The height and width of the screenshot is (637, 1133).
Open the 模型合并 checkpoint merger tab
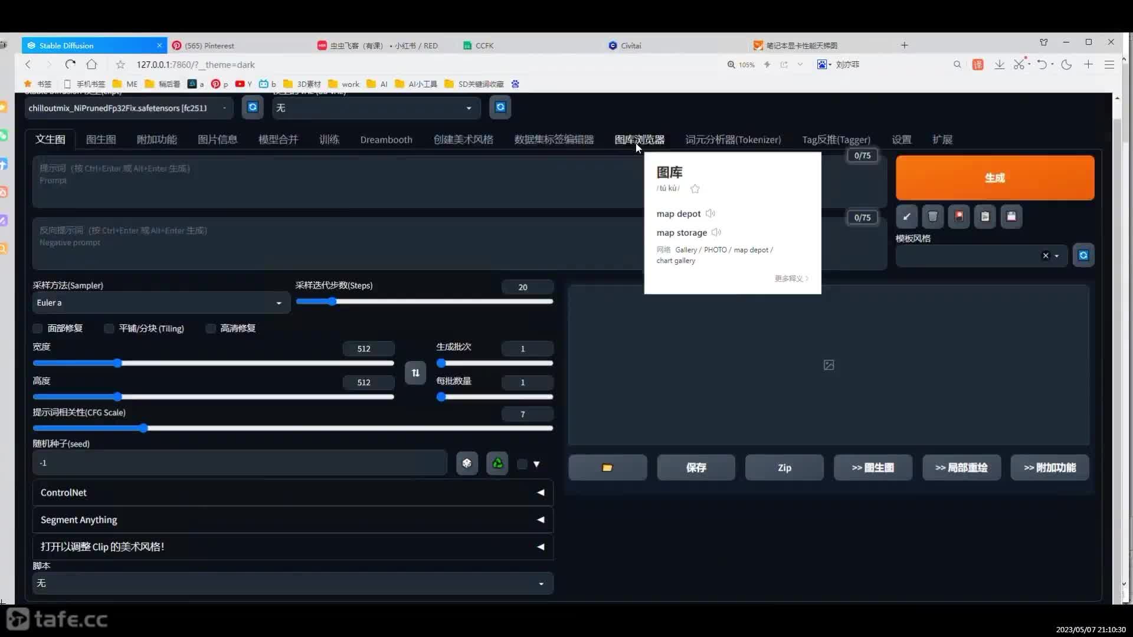coord(278,140)
